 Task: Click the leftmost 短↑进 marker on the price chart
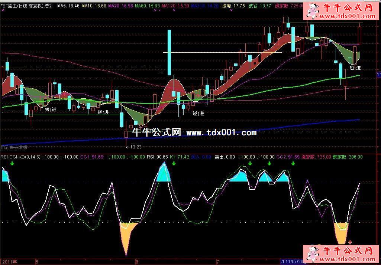pyautogui.click(x=51, y=109)
